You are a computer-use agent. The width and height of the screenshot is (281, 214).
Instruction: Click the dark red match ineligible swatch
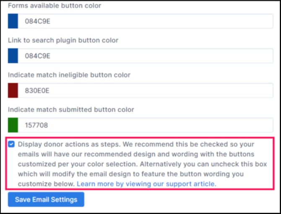[x=13, y=90]
